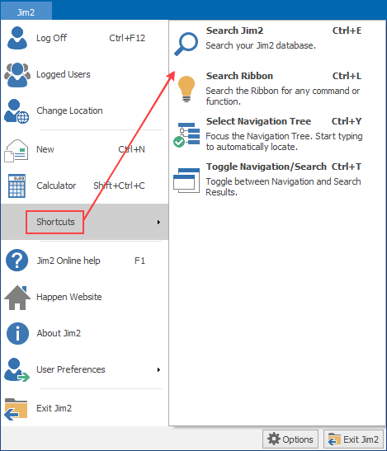The height and width of the screenshot is (451, 387).
Task: Click the Shift+Ctrl+C shortcut text
Action: (x=119, y=186)
